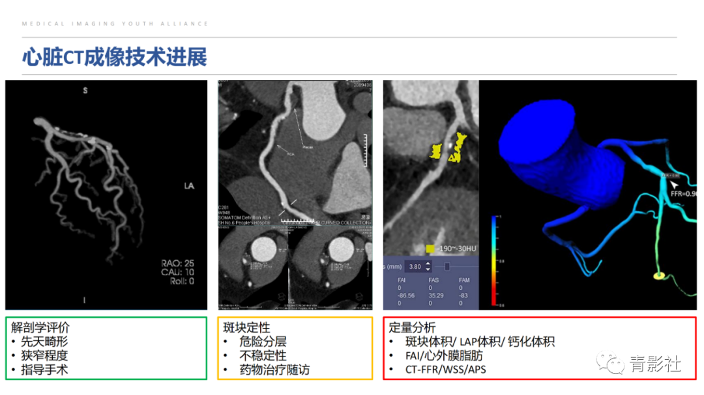Image resolution: width=704 pixels, height=395 pixels.
Task: Click the FFR=0.9 label on the 3D model
Action: click(683, 194)
